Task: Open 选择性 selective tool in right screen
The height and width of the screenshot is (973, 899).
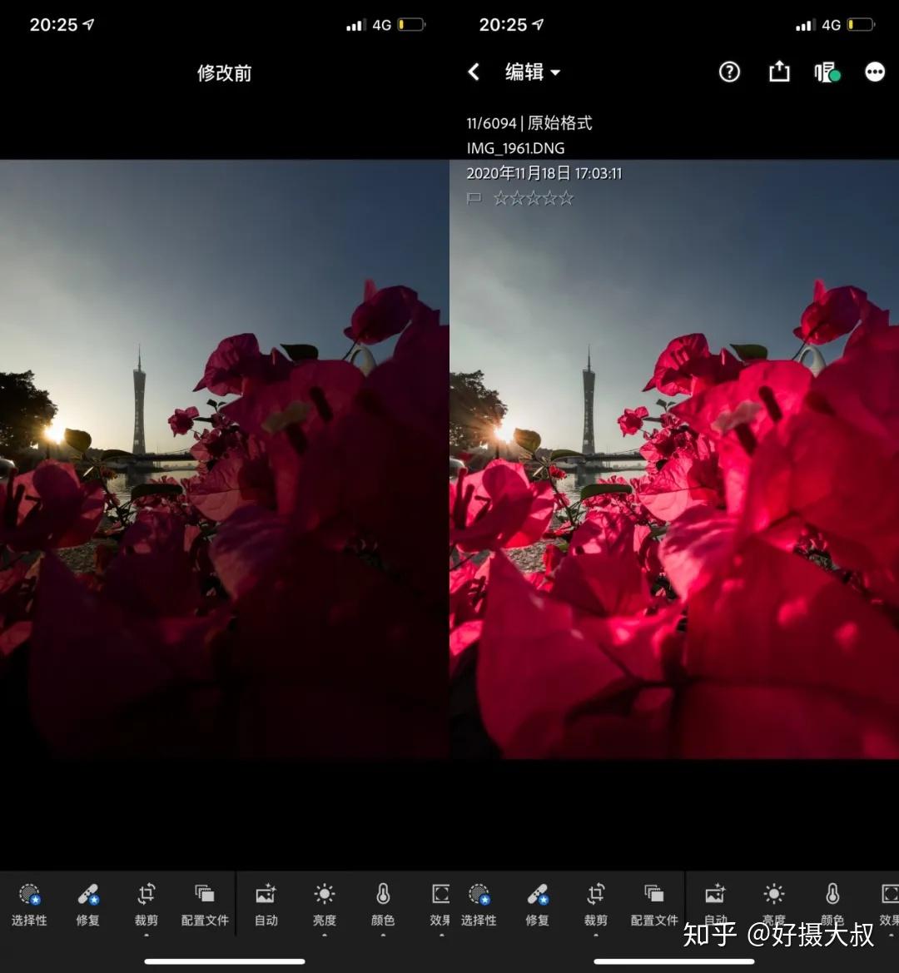Action: click(x=479, y=905)
